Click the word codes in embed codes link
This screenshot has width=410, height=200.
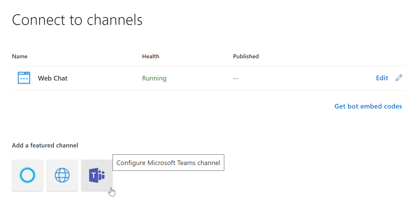(393, 106)
